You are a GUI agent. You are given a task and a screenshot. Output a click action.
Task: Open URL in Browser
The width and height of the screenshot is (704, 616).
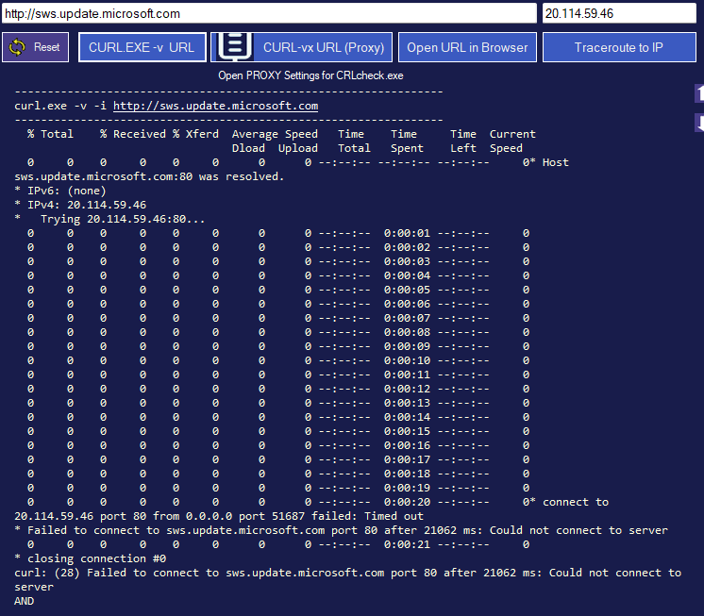pos(467,47)
